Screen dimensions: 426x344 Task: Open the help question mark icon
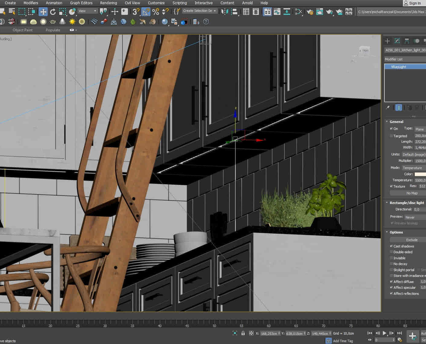click(206, 22)
